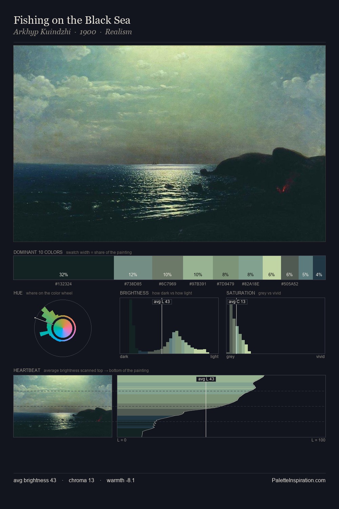
Task: Click the dark label under brightness chart
Action: [124, 357]
